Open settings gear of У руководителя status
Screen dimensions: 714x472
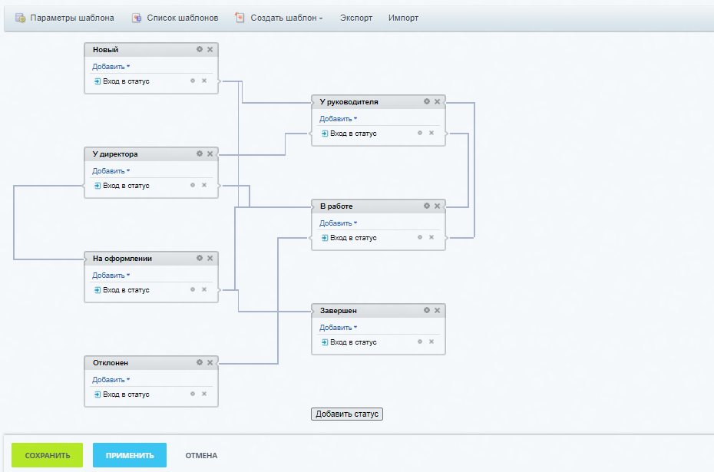[x=427, y=101]
